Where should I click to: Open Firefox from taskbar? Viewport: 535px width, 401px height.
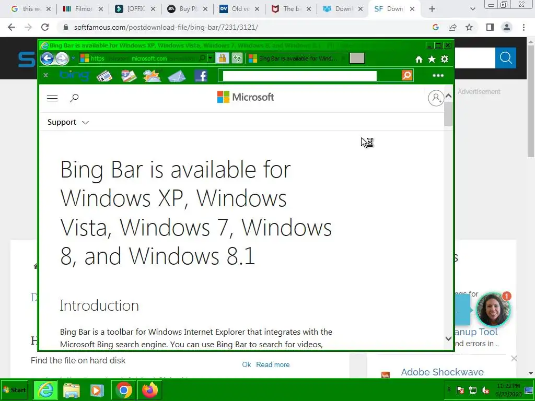pos(150,390)
